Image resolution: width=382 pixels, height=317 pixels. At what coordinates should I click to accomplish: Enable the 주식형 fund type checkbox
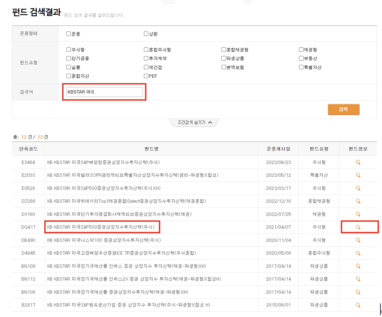tap(69, 49)
